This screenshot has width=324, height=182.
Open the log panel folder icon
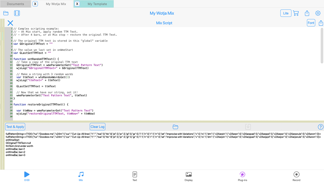tap(175, 127)
